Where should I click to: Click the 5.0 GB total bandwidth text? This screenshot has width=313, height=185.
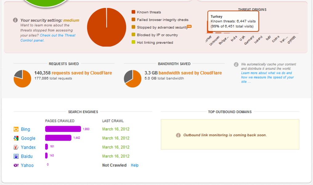tap(164, 78)
